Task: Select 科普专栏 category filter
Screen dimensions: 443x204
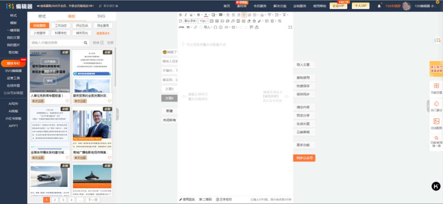Action: pyautogui.click(x=61, y=33)
